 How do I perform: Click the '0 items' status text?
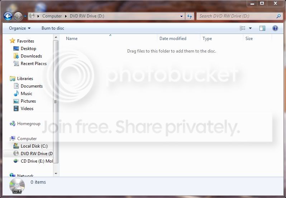tap(38, 182)
